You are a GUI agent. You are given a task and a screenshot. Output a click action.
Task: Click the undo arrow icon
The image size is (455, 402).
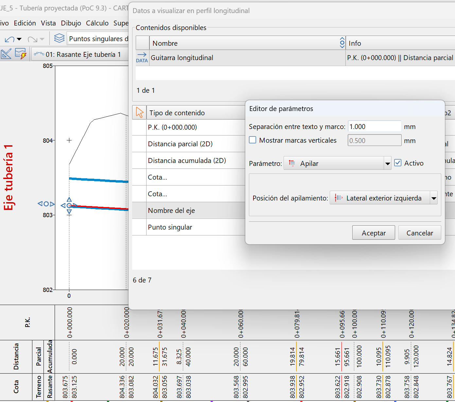9,40
